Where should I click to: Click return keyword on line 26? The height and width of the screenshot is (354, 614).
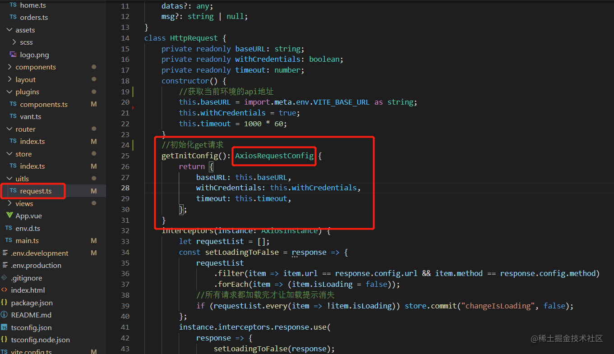click(x=192, y=166)
